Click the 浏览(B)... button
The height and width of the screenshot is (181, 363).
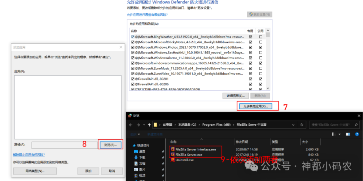(110, 145)
